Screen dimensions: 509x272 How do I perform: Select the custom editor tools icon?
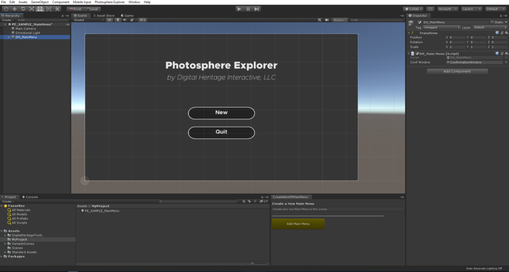(57, 9)
